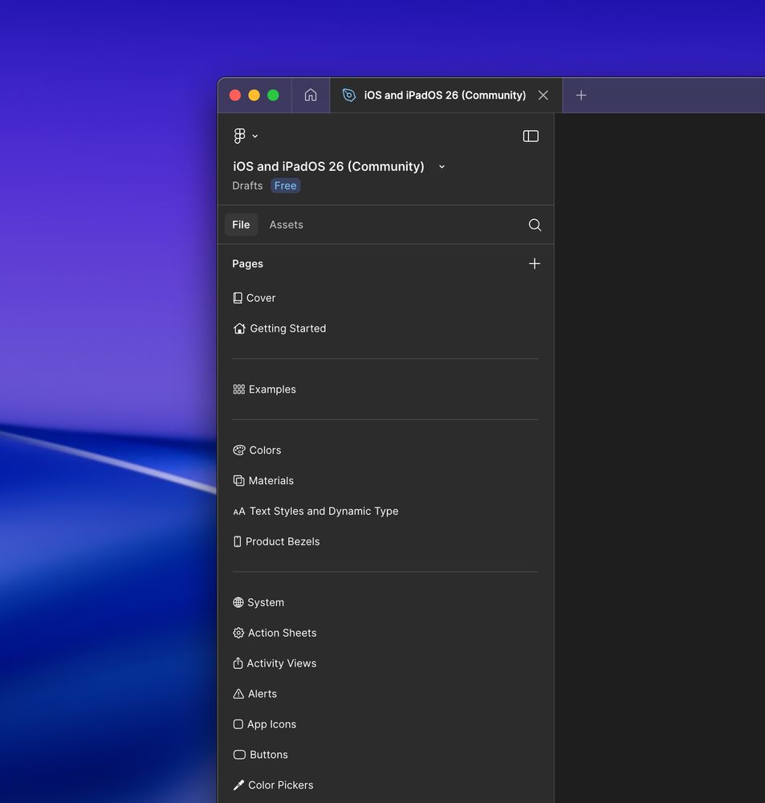Image resolution: width=765 pixels, height=803 pixels.
Task: Select the Text Styles and Dynamic Type icon
Action: coord(238,511)
